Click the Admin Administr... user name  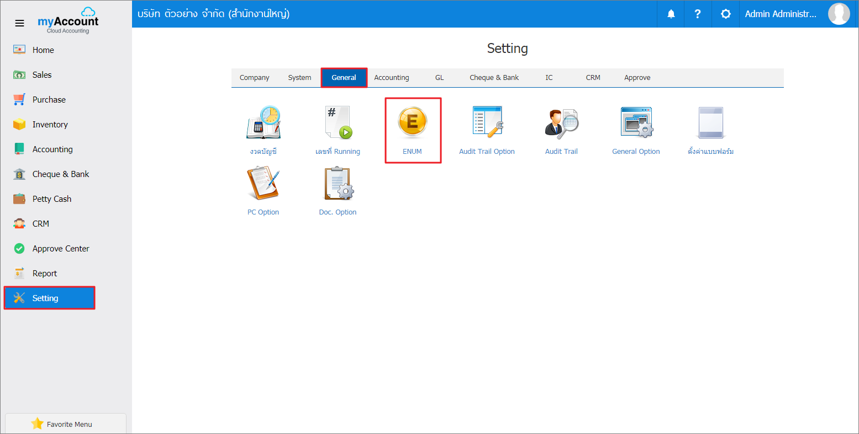(x=781, y=14)
